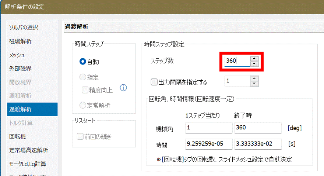324x176 pixels.
Task: Enable the 出力間隔を指定する checkbox
Action: pos(155,81)
